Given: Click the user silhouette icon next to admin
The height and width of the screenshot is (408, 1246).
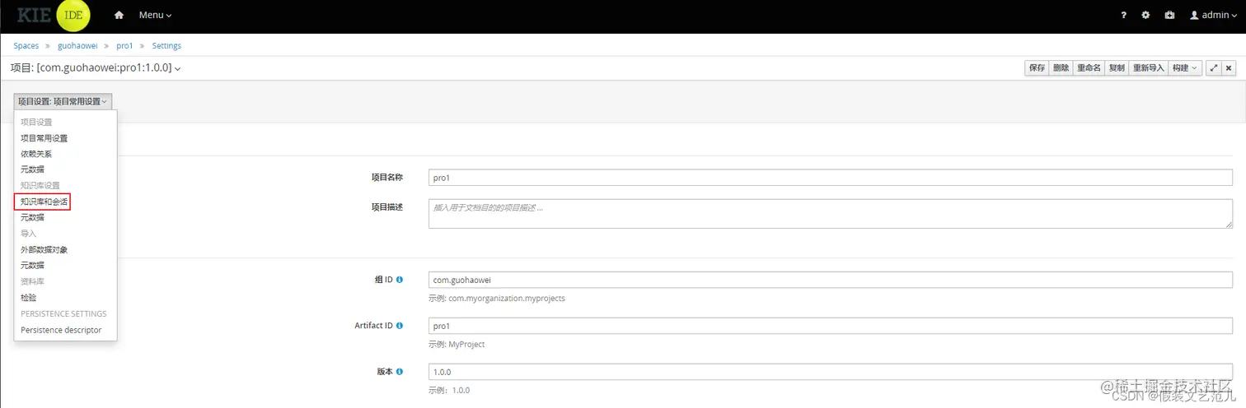Looking at the screenshot, I should [x=1194, y=16].
